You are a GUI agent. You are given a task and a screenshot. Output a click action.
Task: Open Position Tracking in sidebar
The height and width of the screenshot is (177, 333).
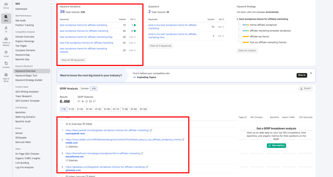[x=24, y=25]
